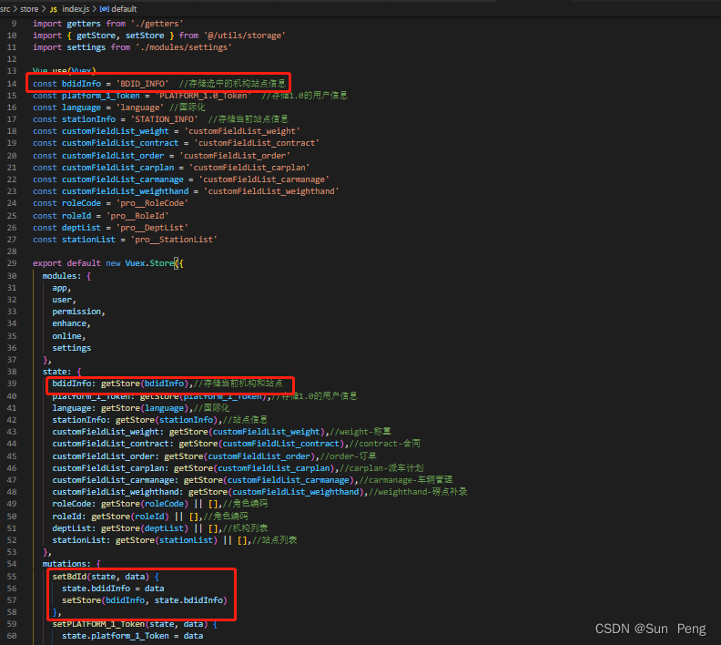Click the 'pro__RoleId' string
721x645 pixels.
pos(137,216)
